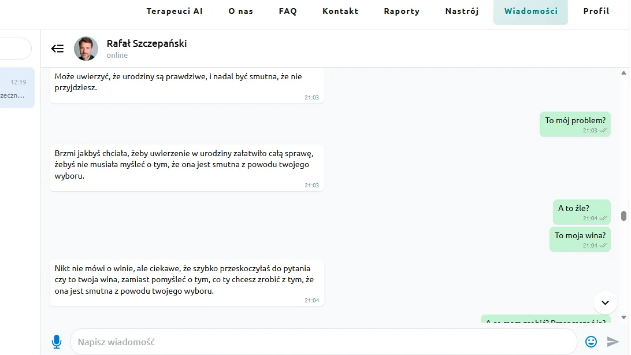Click the back arrow icon beside the avatar

58,49
